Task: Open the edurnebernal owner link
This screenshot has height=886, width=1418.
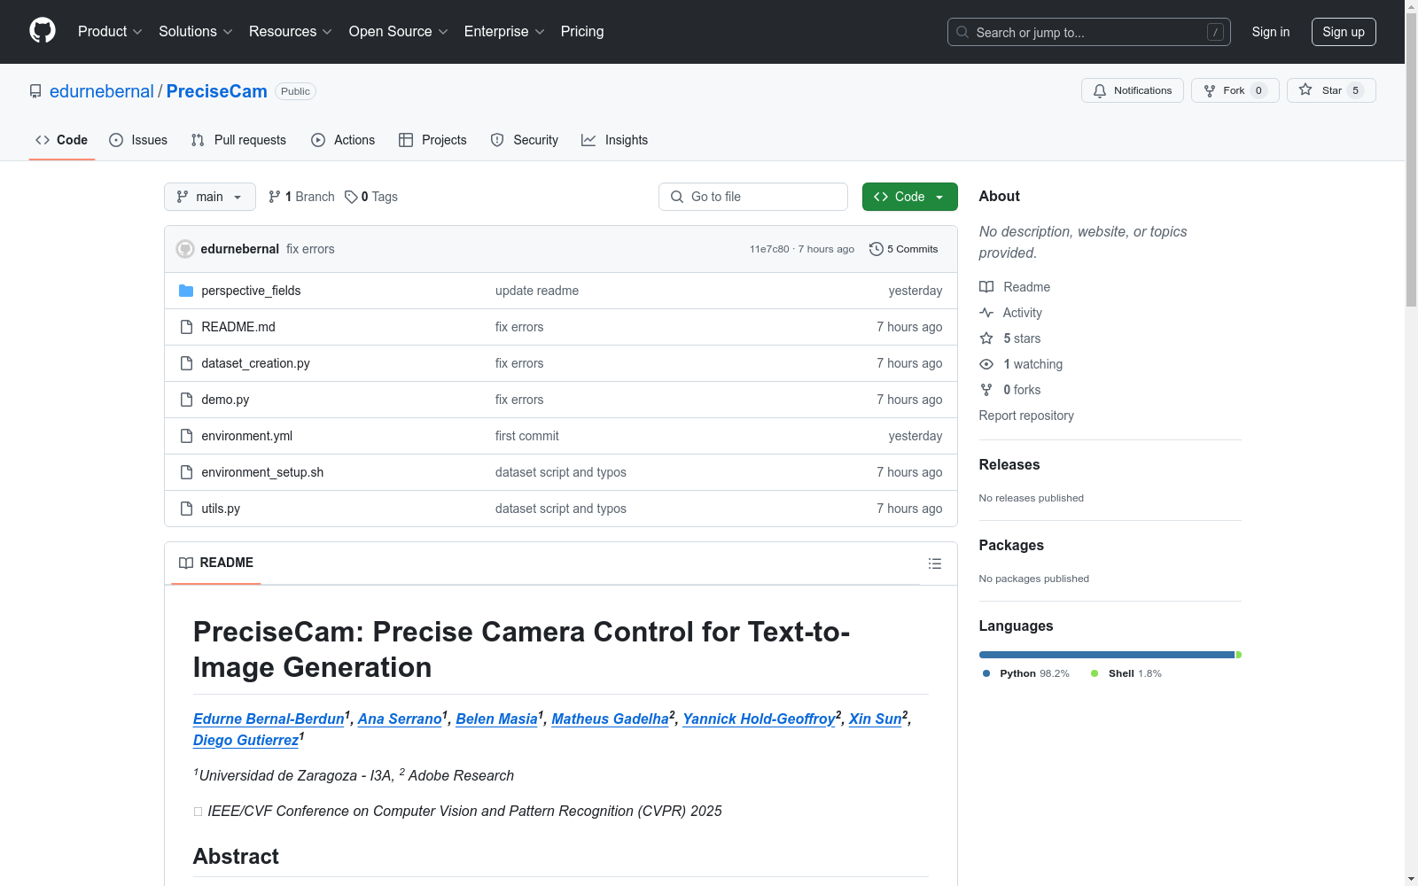Action: [x=102, y=91]
